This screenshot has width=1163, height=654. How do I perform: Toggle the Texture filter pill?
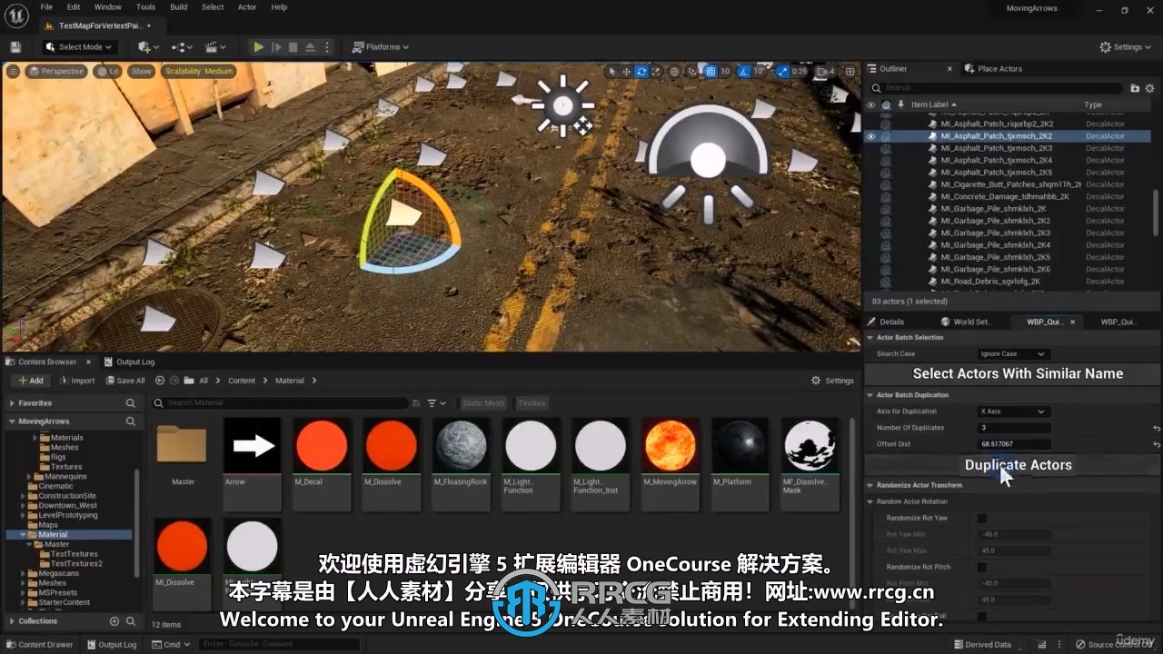click(532, 403)
